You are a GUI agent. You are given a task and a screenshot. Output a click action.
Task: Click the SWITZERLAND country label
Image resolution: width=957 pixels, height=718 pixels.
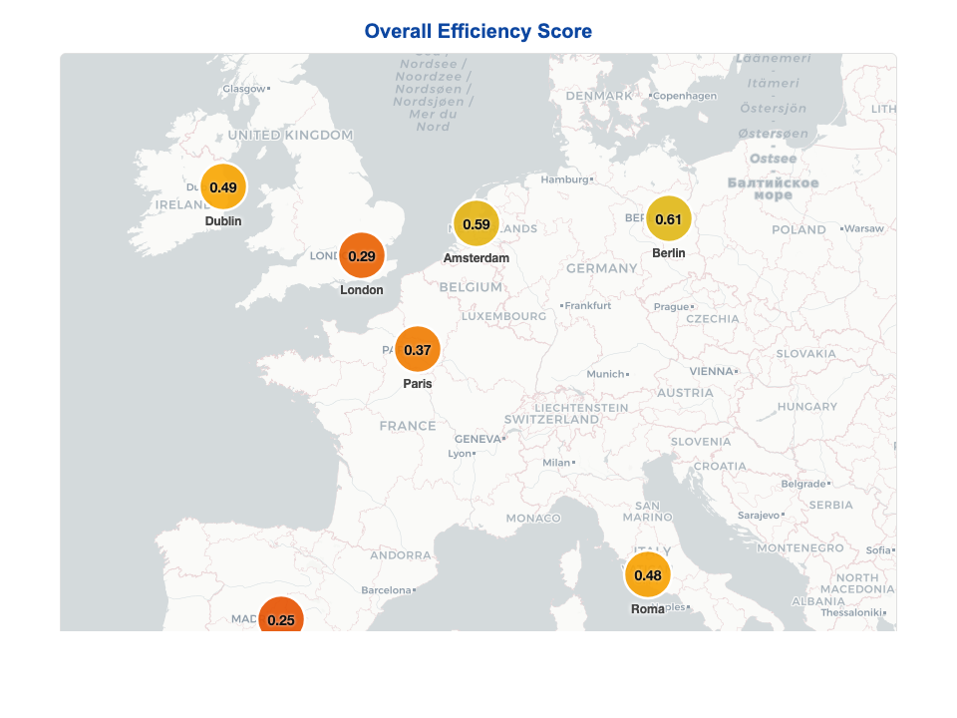[551, 420]
